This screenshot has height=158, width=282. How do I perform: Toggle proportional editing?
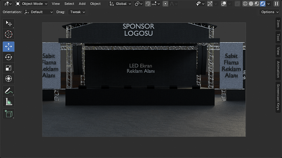165,4
